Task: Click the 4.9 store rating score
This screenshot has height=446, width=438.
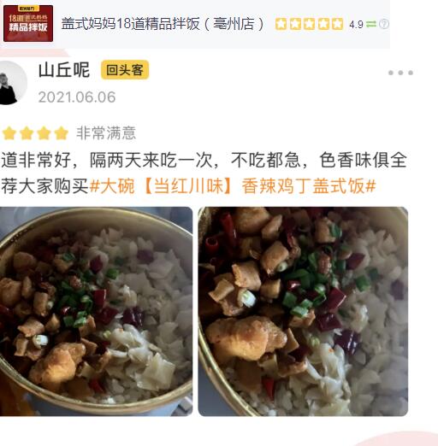Action: pyautogui.click(x=356, y=25)
